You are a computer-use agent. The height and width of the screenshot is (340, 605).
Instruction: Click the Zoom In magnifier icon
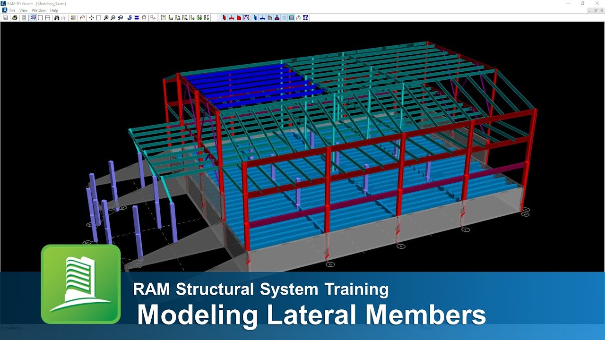coord(106,18)
